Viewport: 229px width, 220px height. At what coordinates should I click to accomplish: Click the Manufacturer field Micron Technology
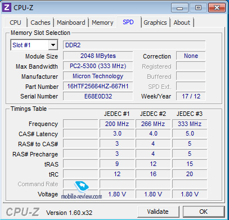[x=98, y=76]
